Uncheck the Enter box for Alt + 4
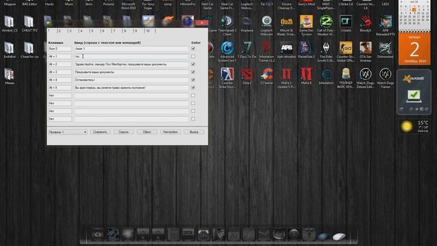437x246 pixels. 193,80
